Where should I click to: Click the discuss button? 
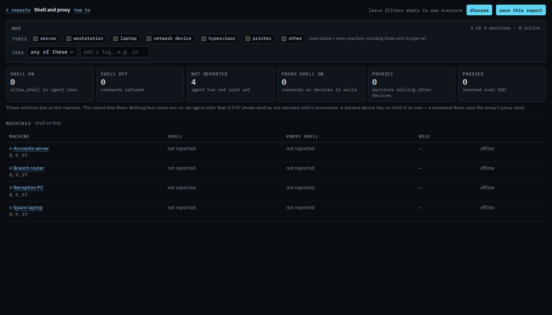point(479,10)
